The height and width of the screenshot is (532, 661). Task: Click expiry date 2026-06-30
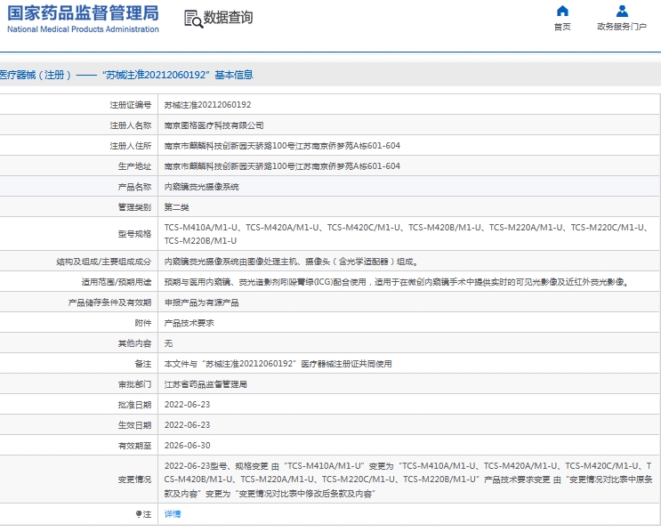pos(187,446)
